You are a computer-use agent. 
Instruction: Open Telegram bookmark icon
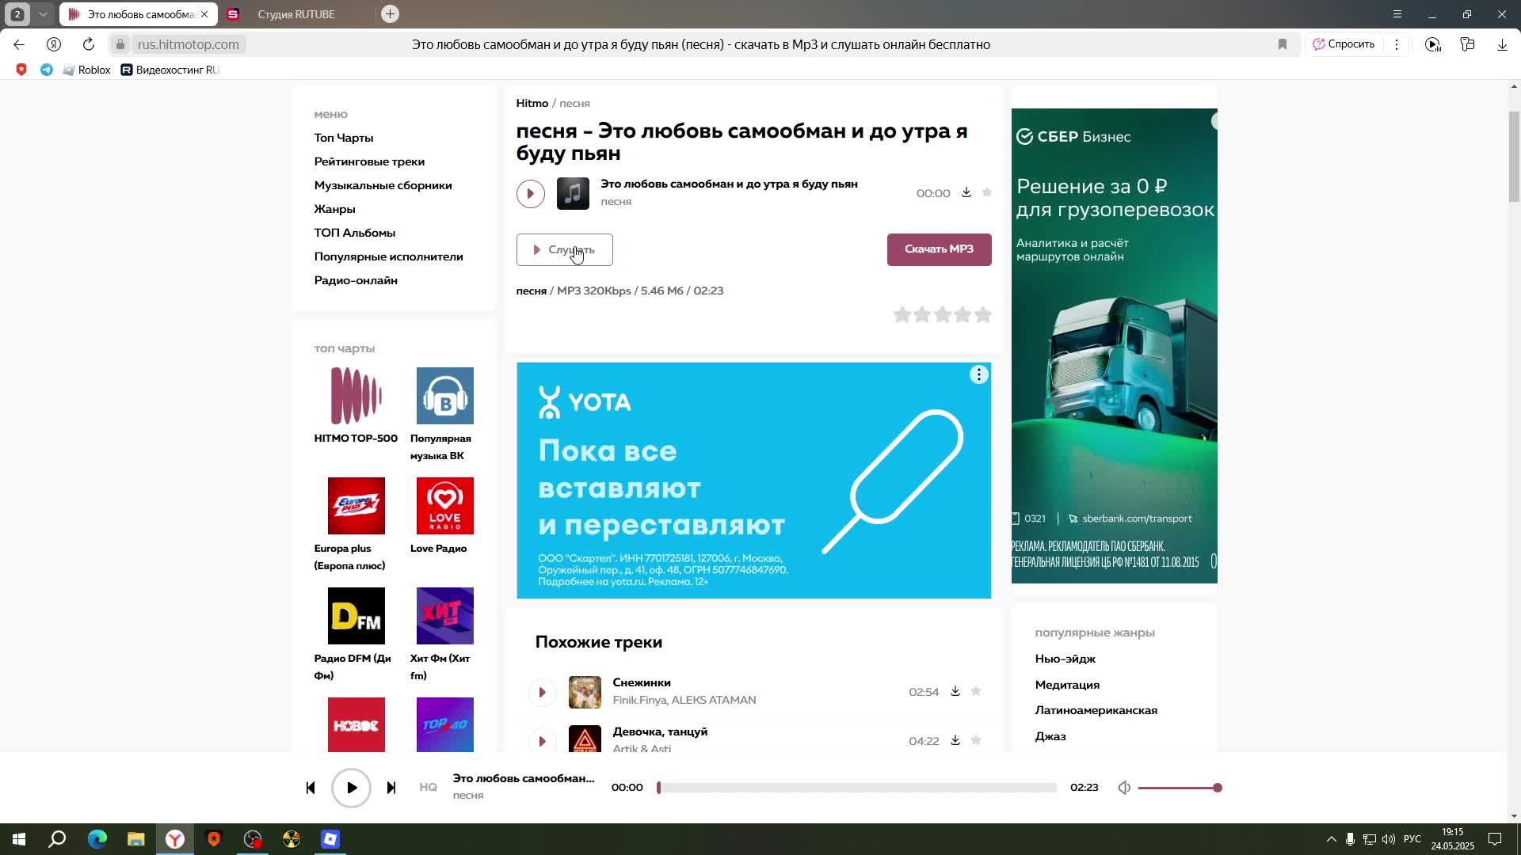coord(47,70)
